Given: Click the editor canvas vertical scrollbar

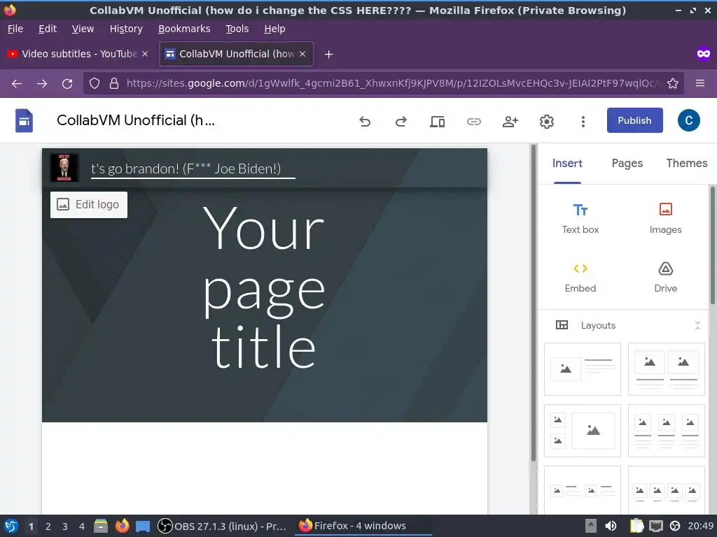Looking at the screenshot, I should (533, 303).
